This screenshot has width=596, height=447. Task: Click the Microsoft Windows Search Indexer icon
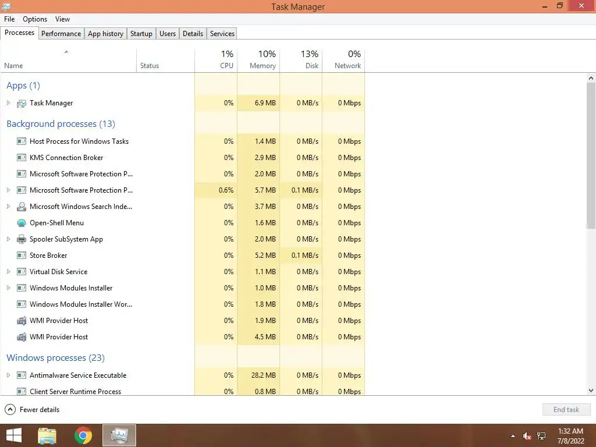22,207
